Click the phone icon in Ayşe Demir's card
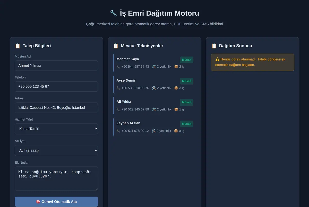 tap(118, 88)
